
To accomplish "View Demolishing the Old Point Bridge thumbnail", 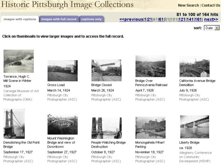I will (14, 124).
